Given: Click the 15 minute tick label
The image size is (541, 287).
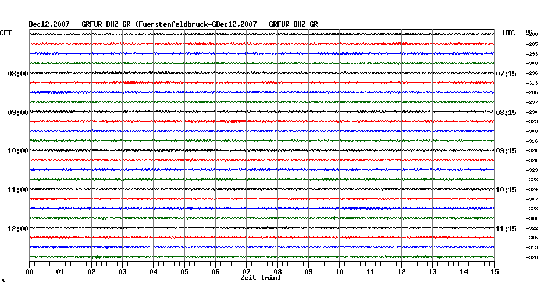Looking at the screenshot, I should [494, 272].
